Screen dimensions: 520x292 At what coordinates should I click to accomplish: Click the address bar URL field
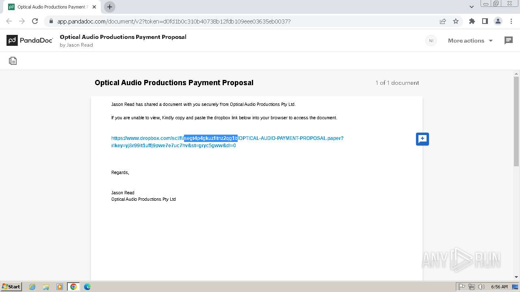point(244,21)
